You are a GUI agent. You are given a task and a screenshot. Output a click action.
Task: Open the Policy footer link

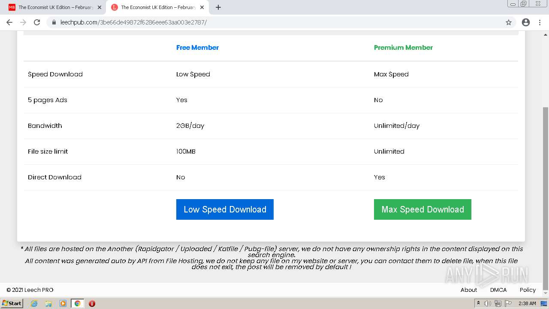[528, 290]
